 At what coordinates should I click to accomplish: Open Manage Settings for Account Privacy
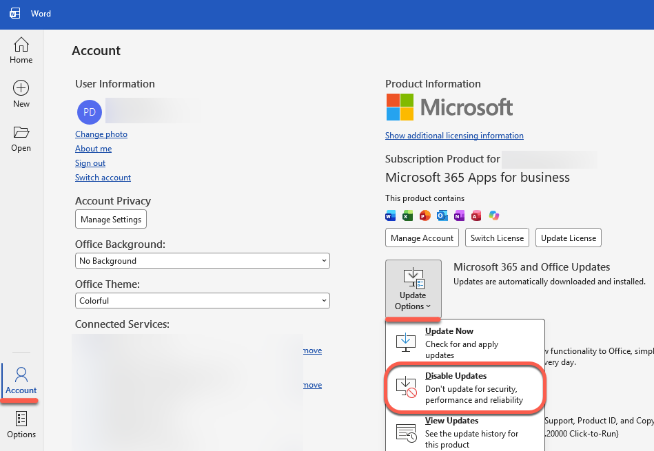click(x=111, y=219)
